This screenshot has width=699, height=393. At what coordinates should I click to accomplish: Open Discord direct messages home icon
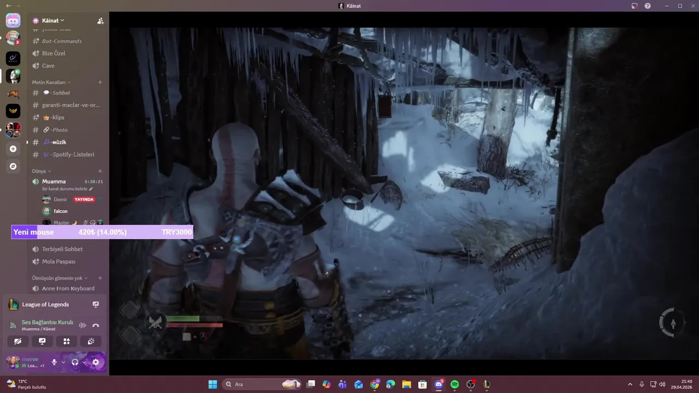(13, 21)
